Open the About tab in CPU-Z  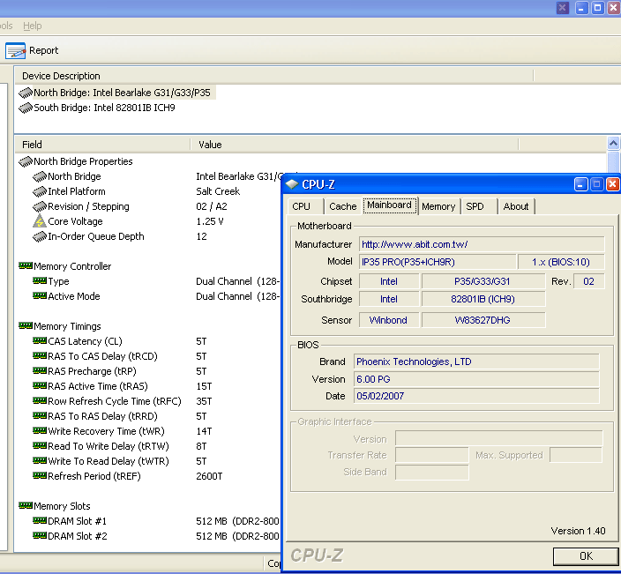516,206
